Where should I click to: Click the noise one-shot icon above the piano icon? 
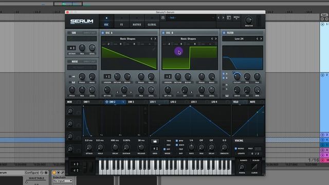coord(73,77)
